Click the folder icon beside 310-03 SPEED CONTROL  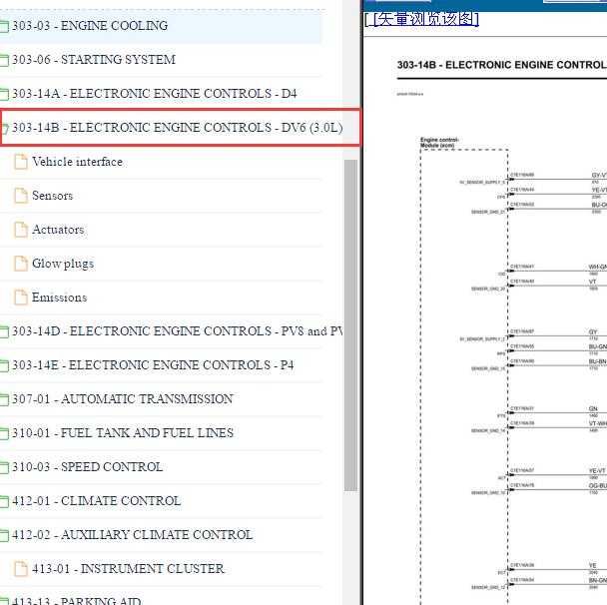pyautogui.click(x=4, y=467)
